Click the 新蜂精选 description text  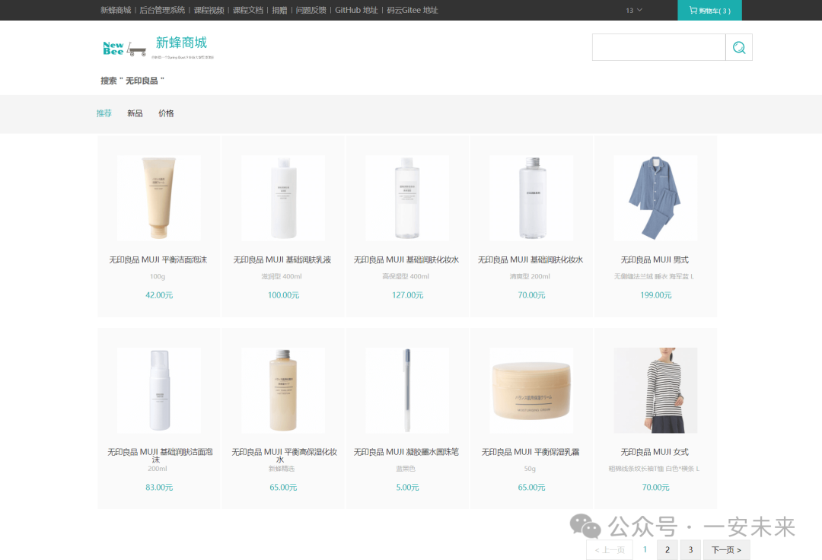282,469
